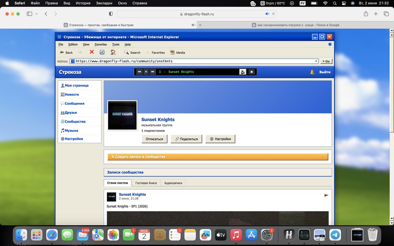Skip to the previous track in player
394x246 pixels.
click(x=140, y=72)
